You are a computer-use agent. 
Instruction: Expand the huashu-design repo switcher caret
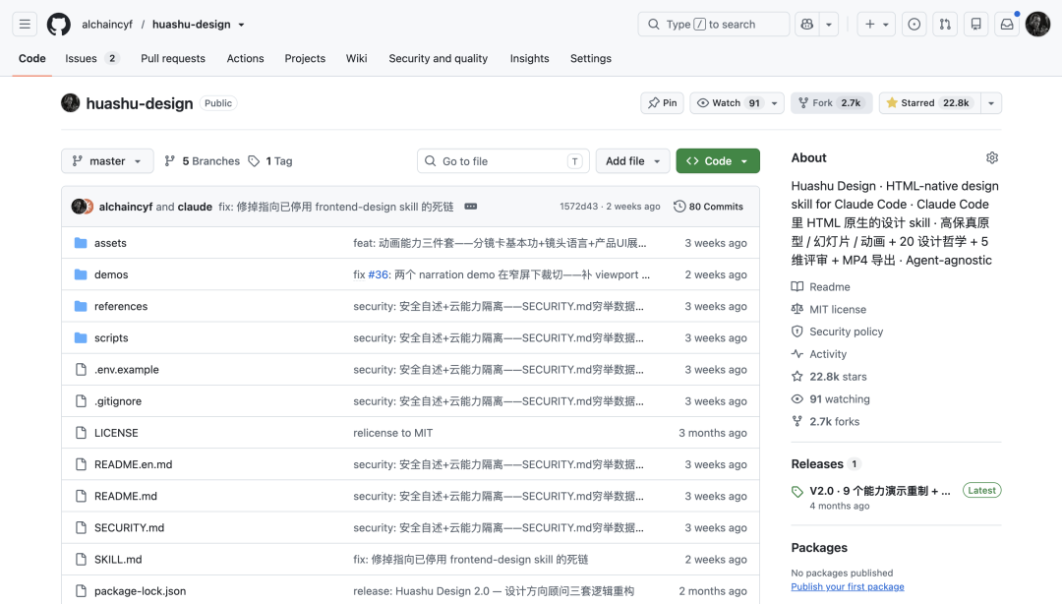[241, 25]
